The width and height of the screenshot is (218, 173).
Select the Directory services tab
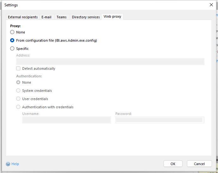tap(86, 17)
